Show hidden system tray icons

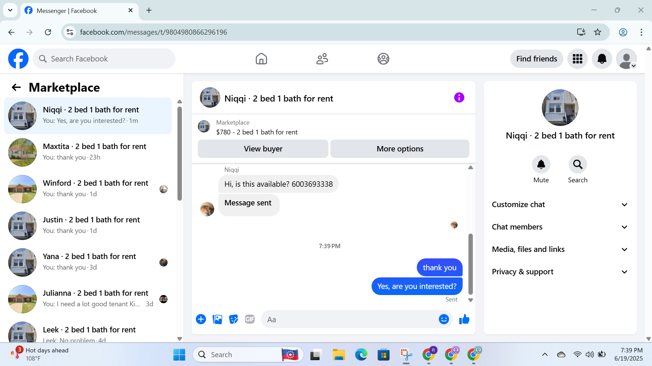(545, 355)
